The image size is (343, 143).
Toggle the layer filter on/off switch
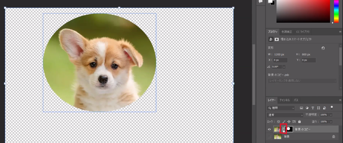coord(332,108)
